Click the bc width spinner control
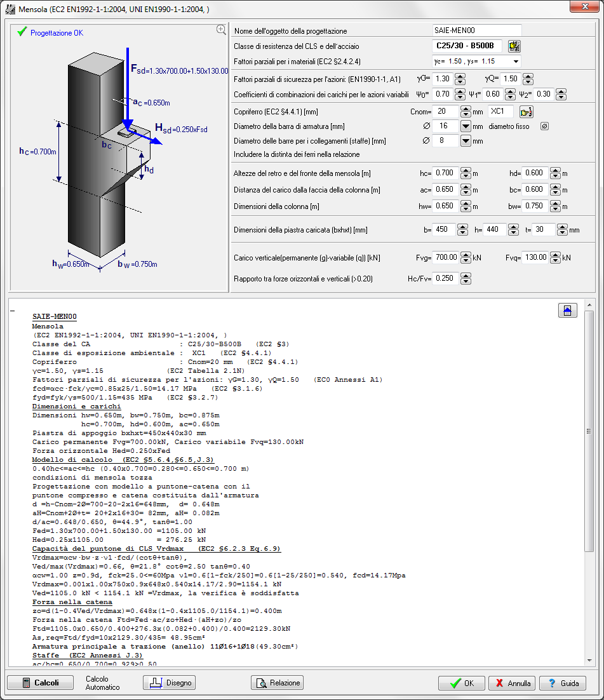This screenshot has height=700, width=604. click(555, 190)
